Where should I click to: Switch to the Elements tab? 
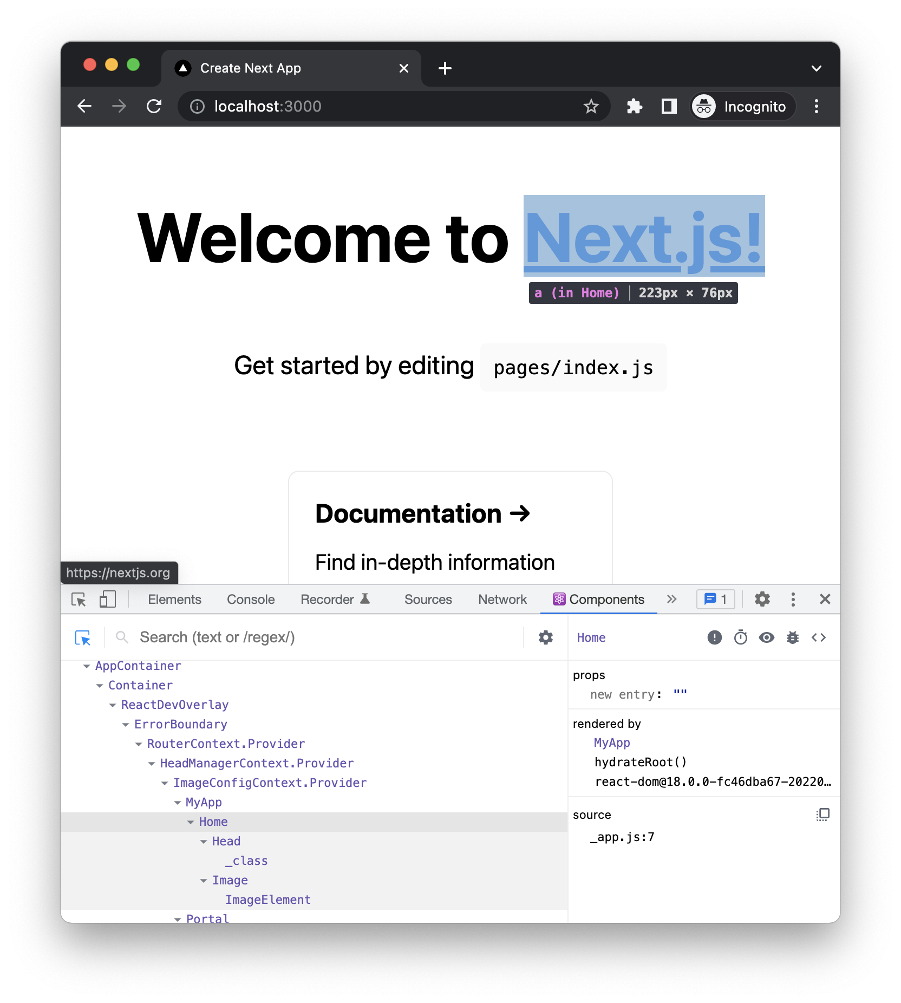174,600
